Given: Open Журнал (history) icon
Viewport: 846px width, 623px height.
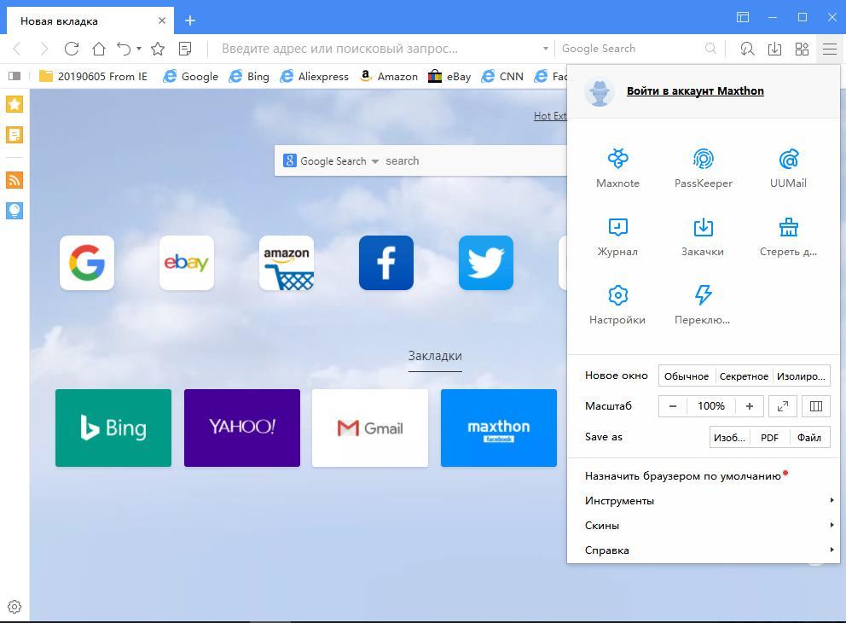Looking at the screenshot, I should tap(617, 236).
